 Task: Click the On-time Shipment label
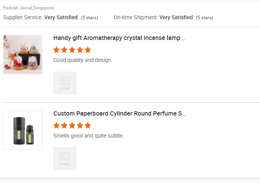coord(136,17)
